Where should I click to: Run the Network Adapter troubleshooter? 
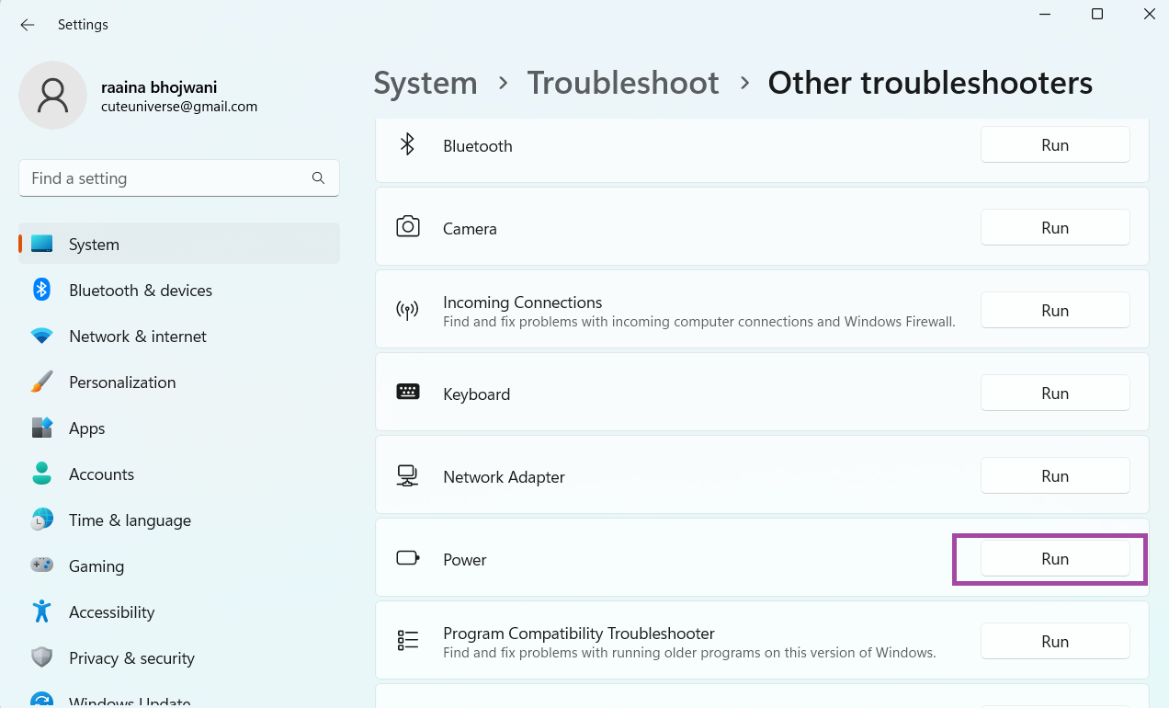pos(1054,476)
